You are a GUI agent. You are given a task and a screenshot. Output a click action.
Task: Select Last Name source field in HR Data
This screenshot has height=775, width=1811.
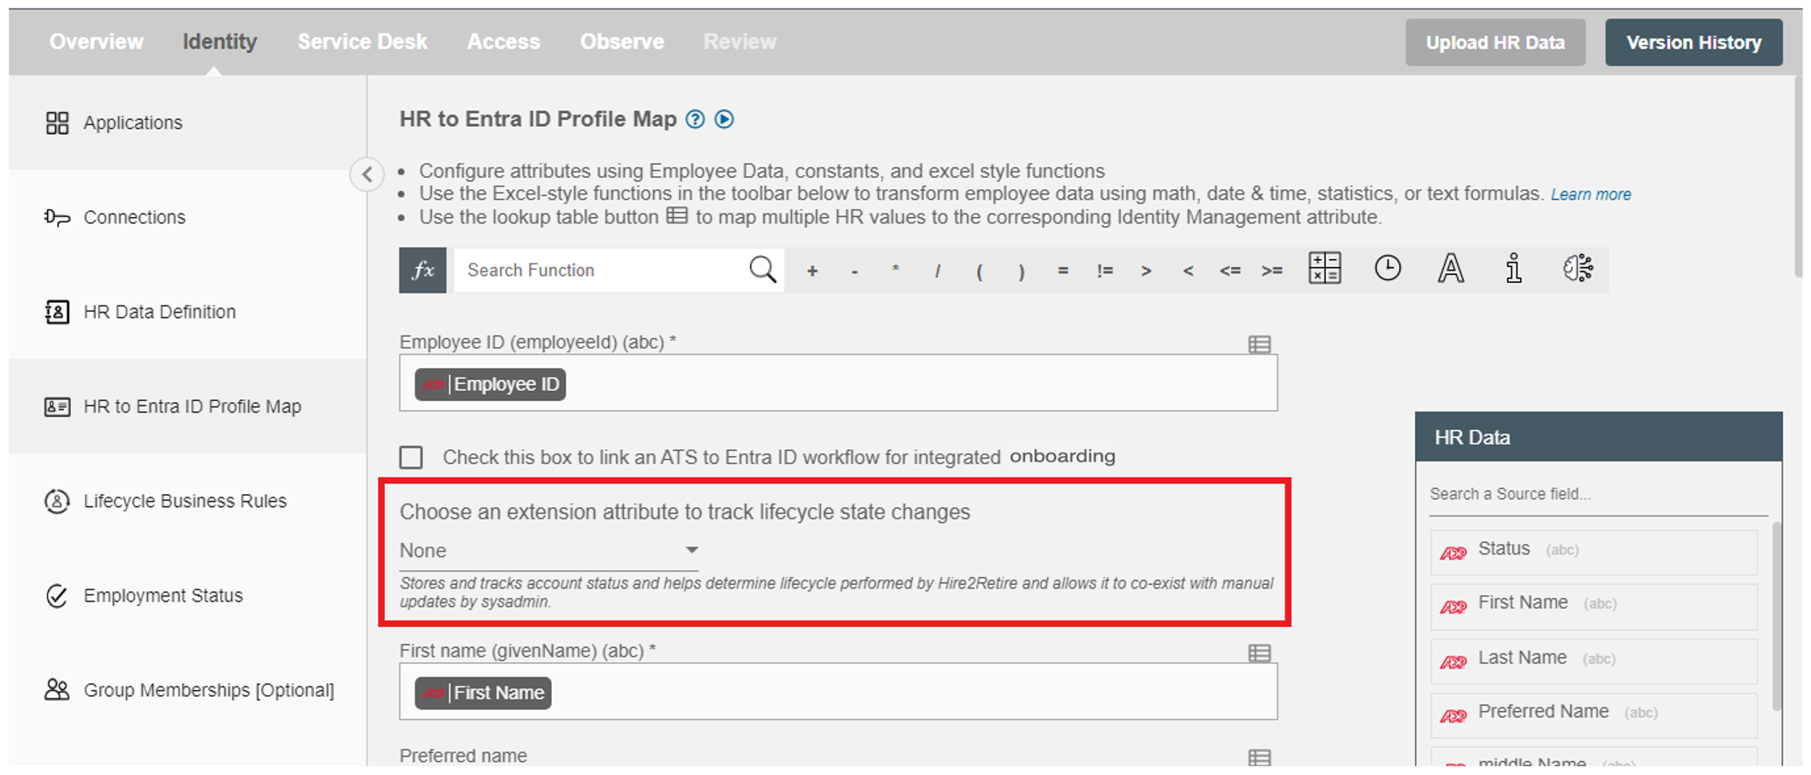coord(1594,660)
